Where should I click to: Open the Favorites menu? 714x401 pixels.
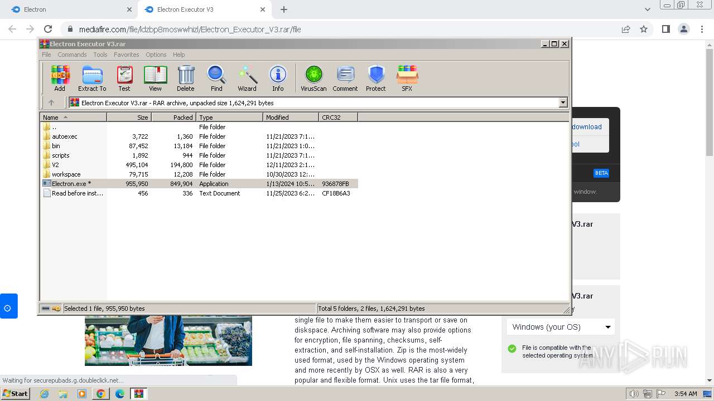127,55
